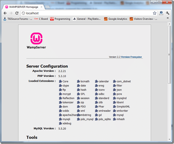Click the mcrypt extension puzzle icon
Image resolution: width=174 pixels, height=144 pixels.
point(60,94)
